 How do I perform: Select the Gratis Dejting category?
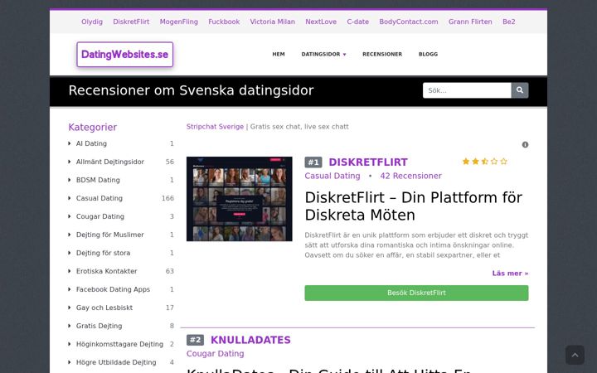99,327
